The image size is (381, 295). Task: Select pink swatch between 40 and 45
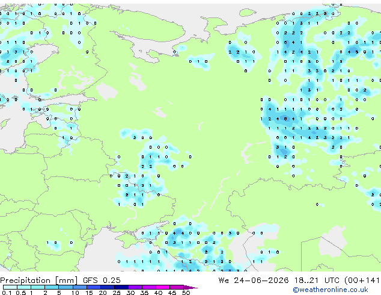163,287
